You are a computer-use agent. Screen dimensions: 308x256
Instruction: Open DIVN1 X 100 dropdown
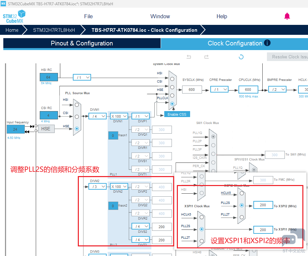click(119, 116)
